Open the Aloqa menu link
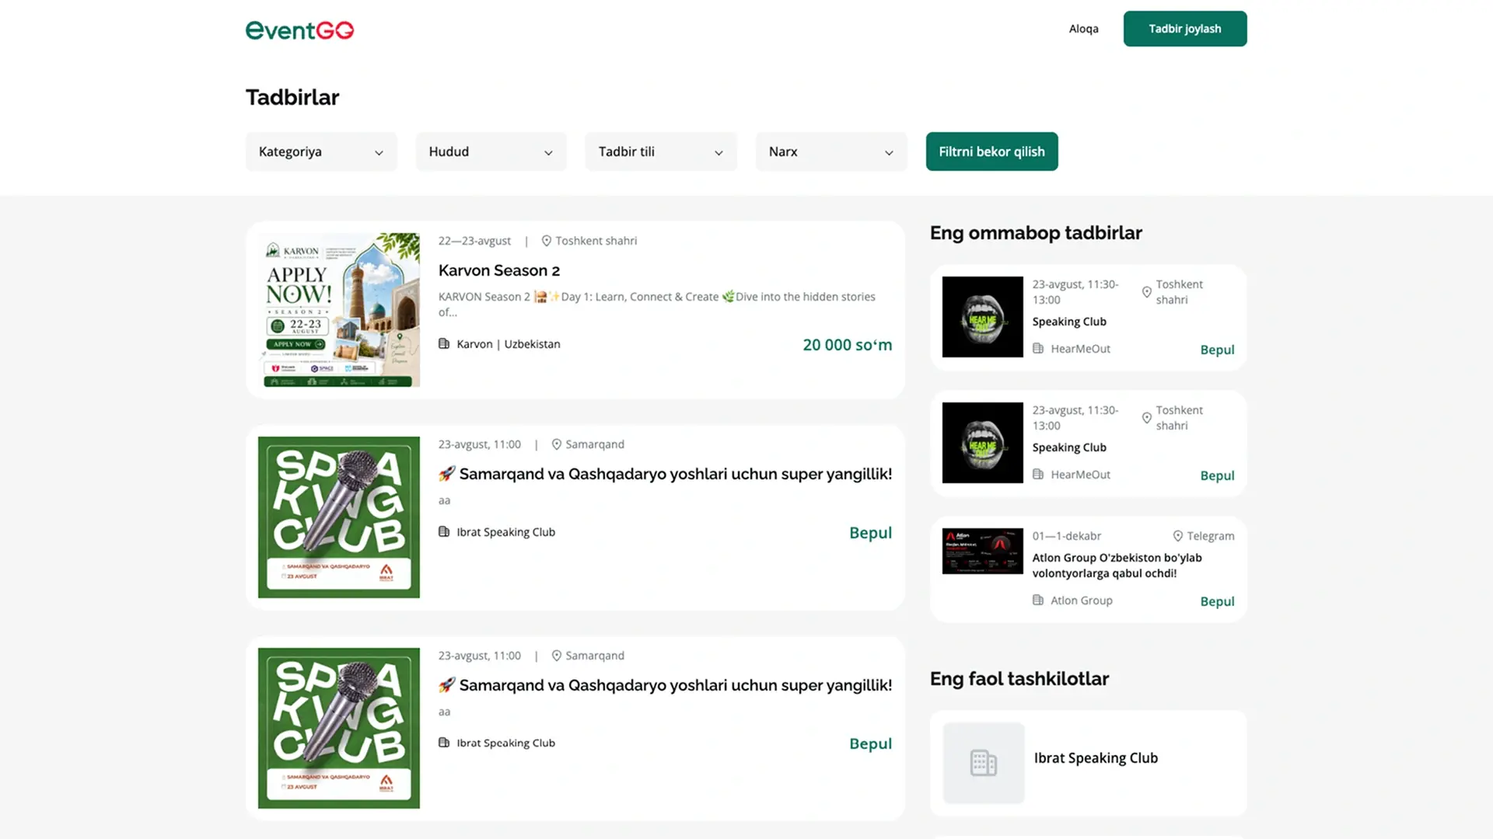Viewport: 1493px width, 839px height. [x=1083, y=29]
